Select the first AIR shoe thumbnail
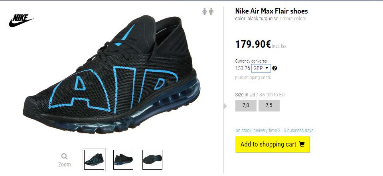The width and height of the screenshot is (383, 176). click(x=94, y=160)
